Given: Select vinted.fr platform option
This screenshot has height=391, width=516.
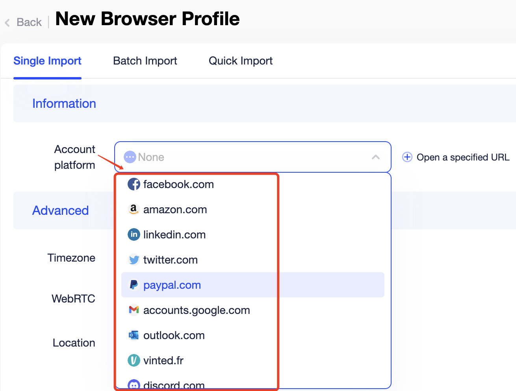Looking at the screenshot, I should point(164,360).
